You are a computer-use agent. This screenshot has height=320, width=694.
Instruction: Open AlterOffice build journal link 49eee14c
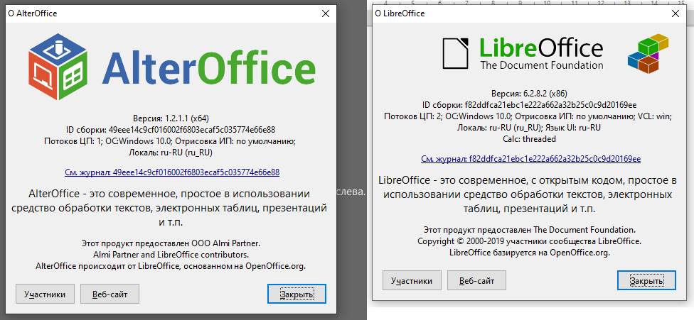click(171, 172)
